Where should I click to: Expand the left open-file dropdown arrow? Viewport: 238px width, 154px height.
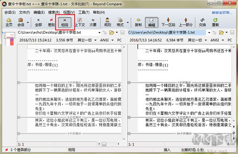click(117, 33)
